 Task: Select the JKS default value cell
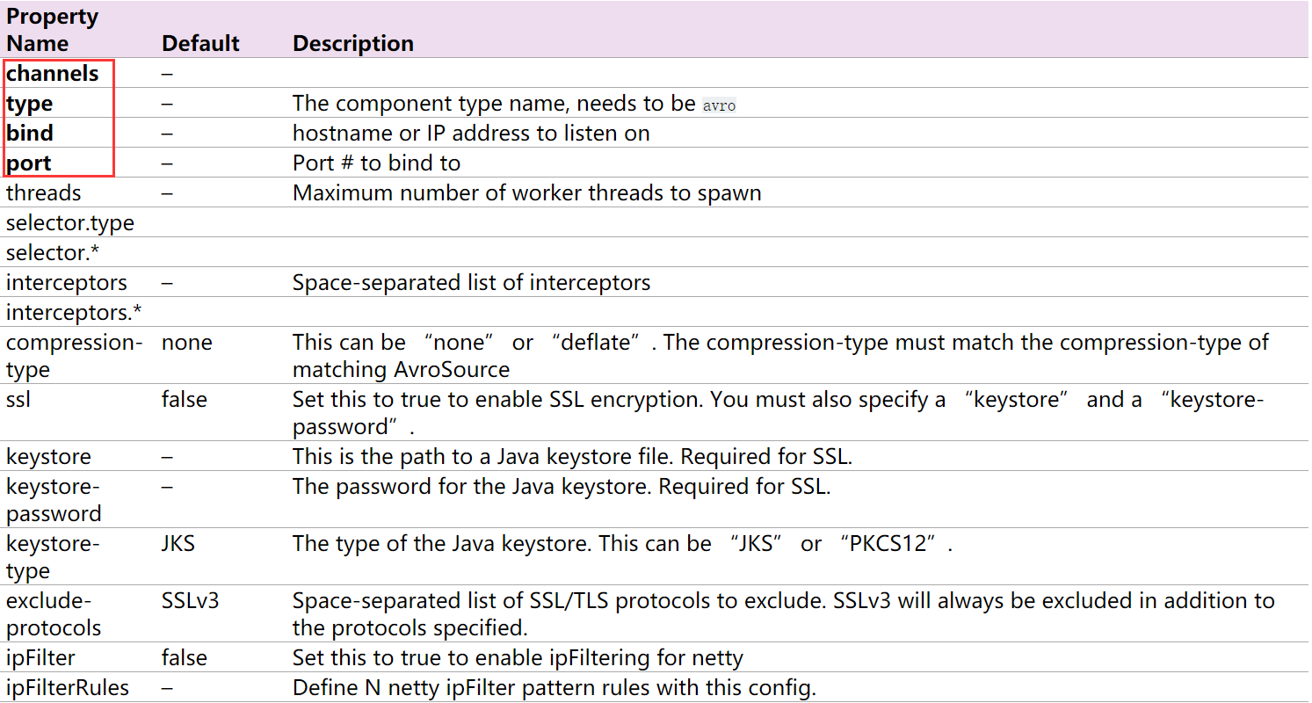(x=178, y=543)
